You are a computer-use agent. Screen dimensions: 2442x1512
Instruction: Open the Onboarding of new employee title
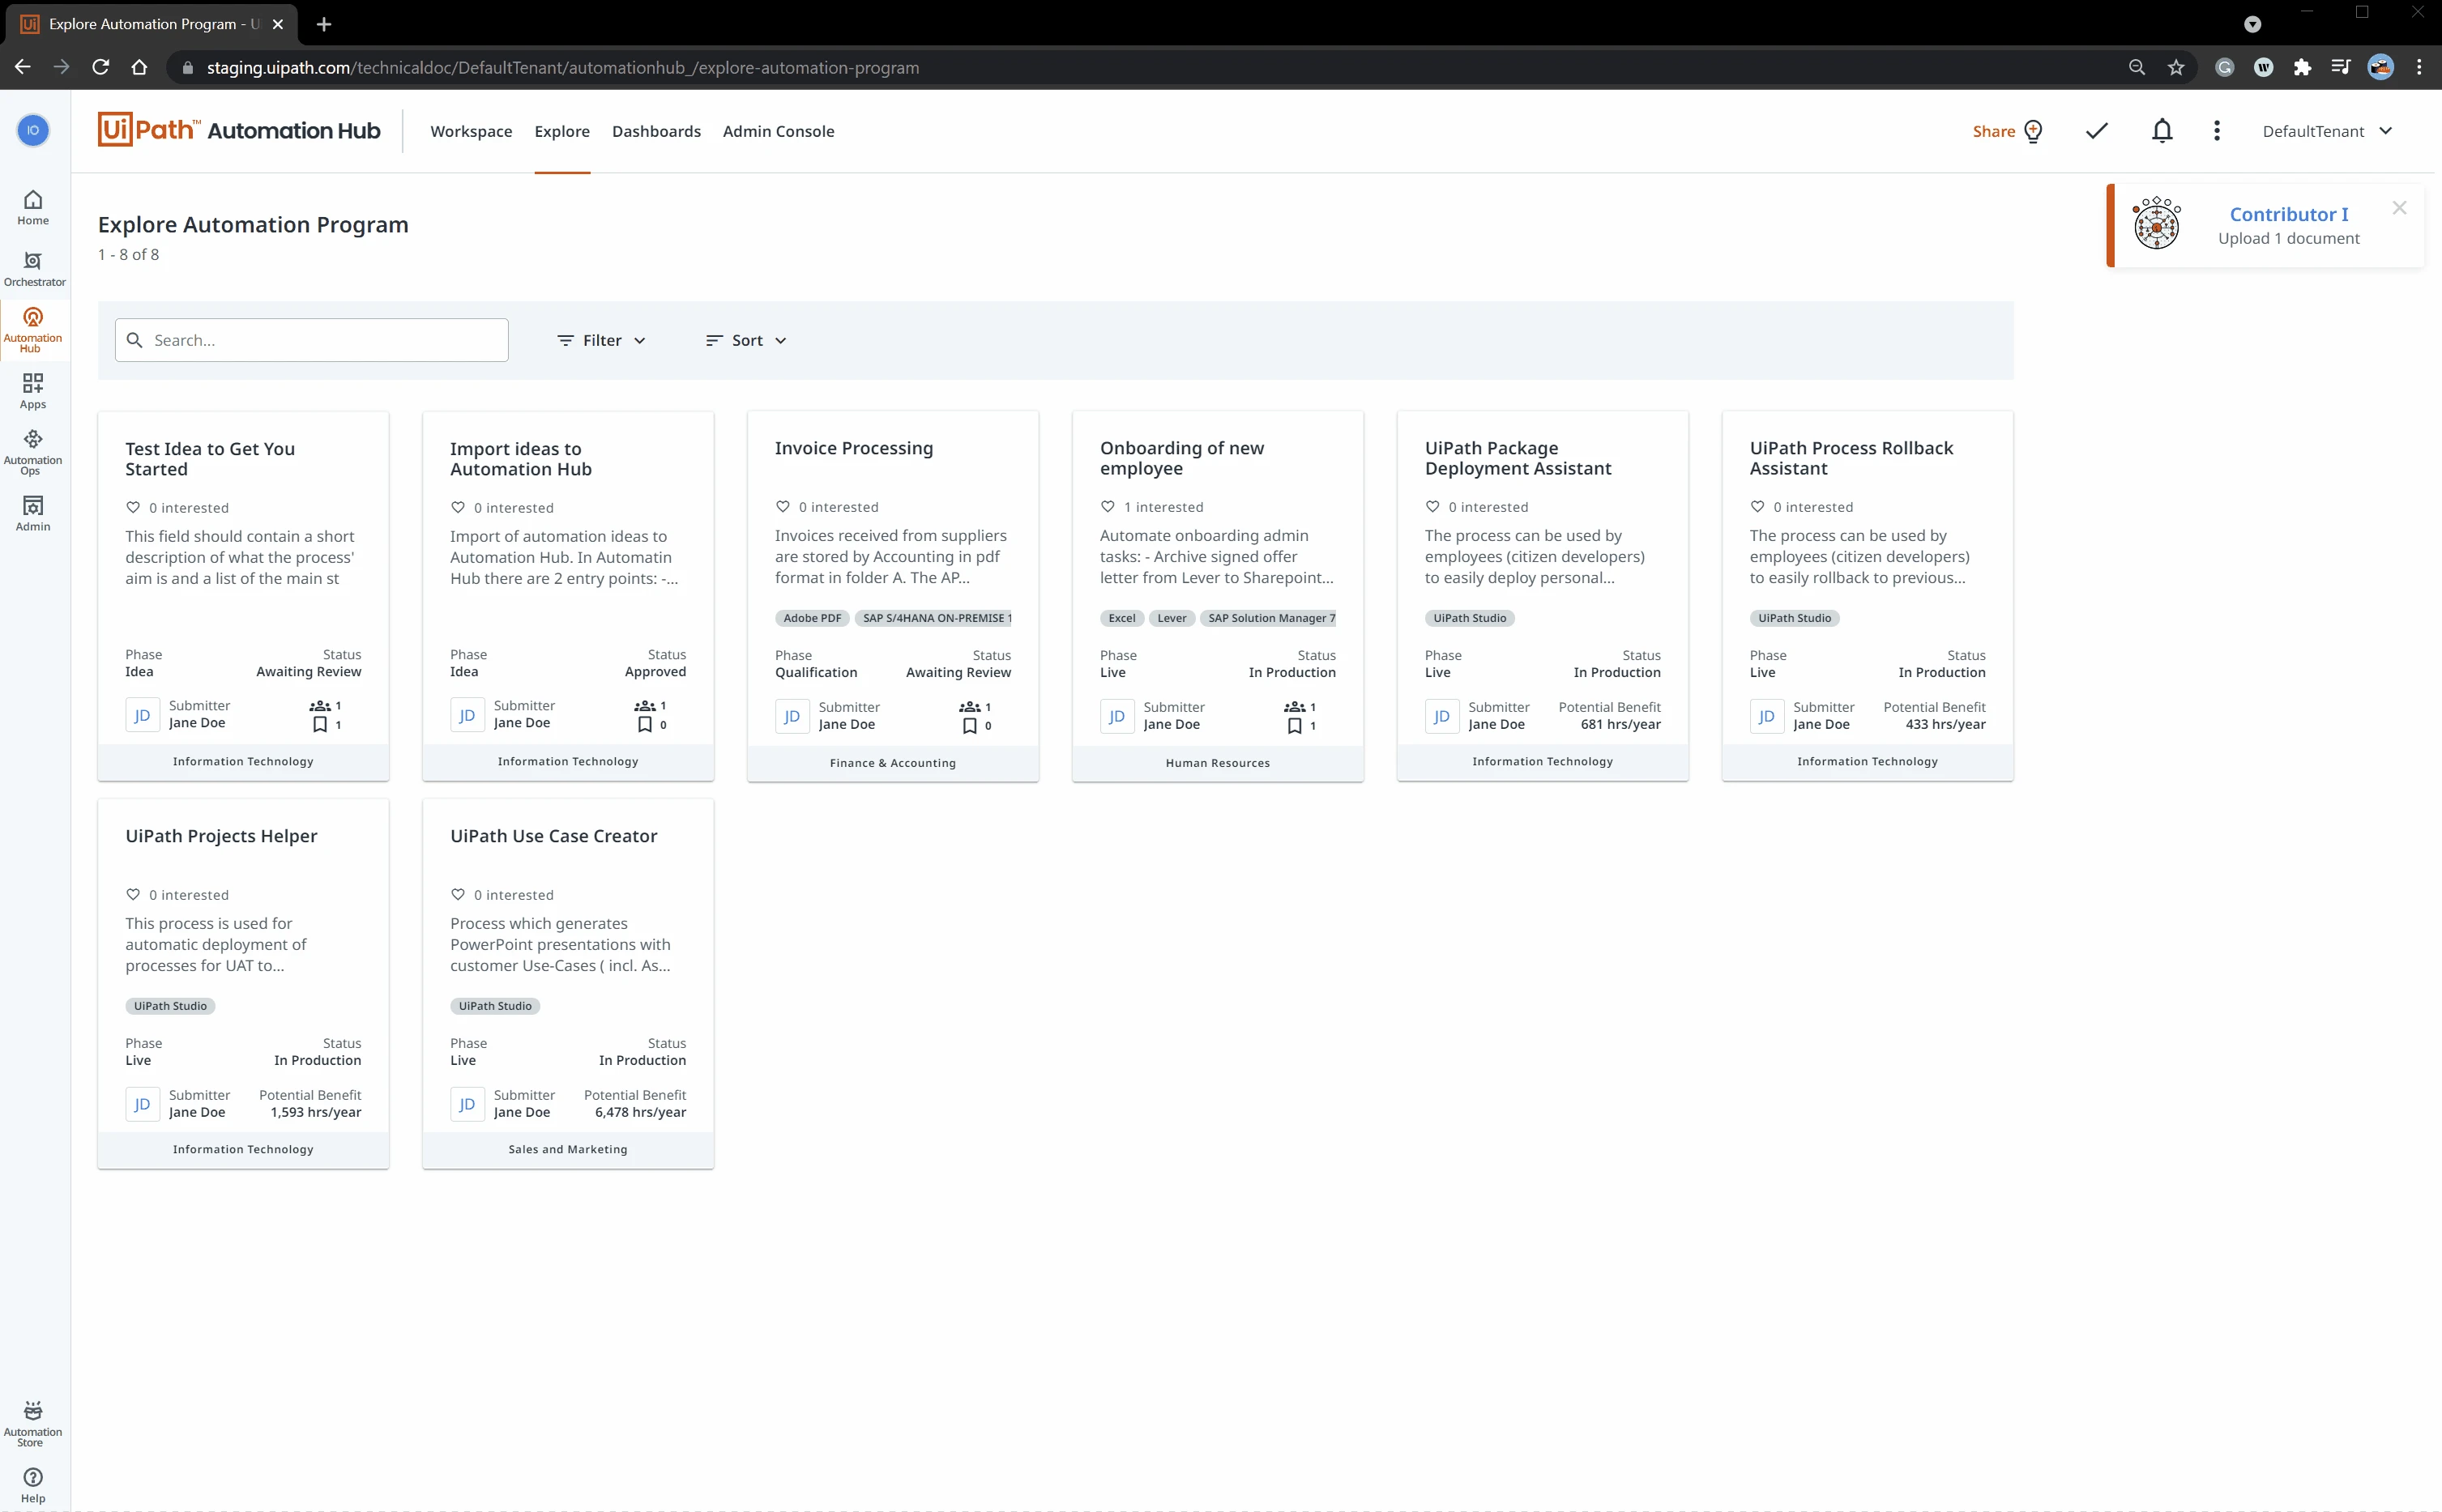point(1181,458)
